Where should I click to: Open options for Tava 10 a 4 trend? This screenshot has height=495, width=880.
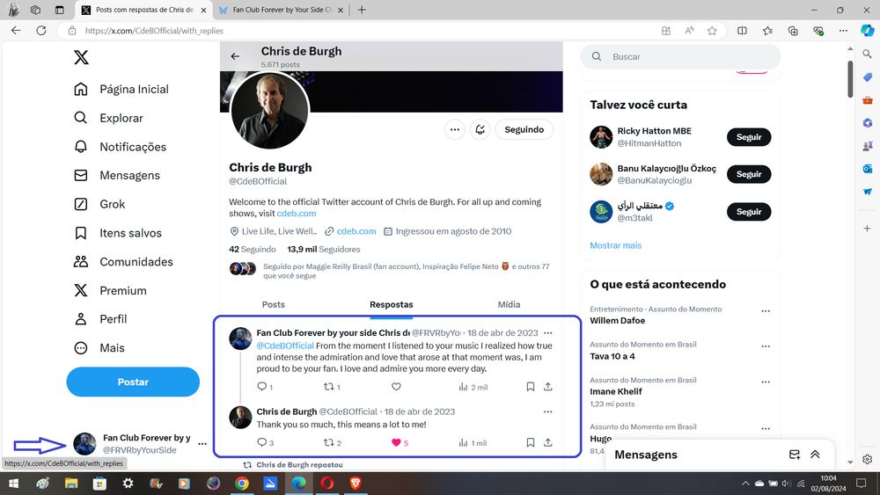tap(766, 346)
